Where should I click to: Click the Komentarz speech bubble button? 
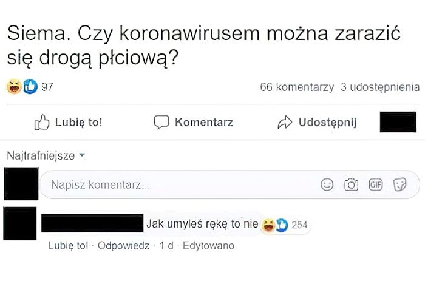pos(194,122)
